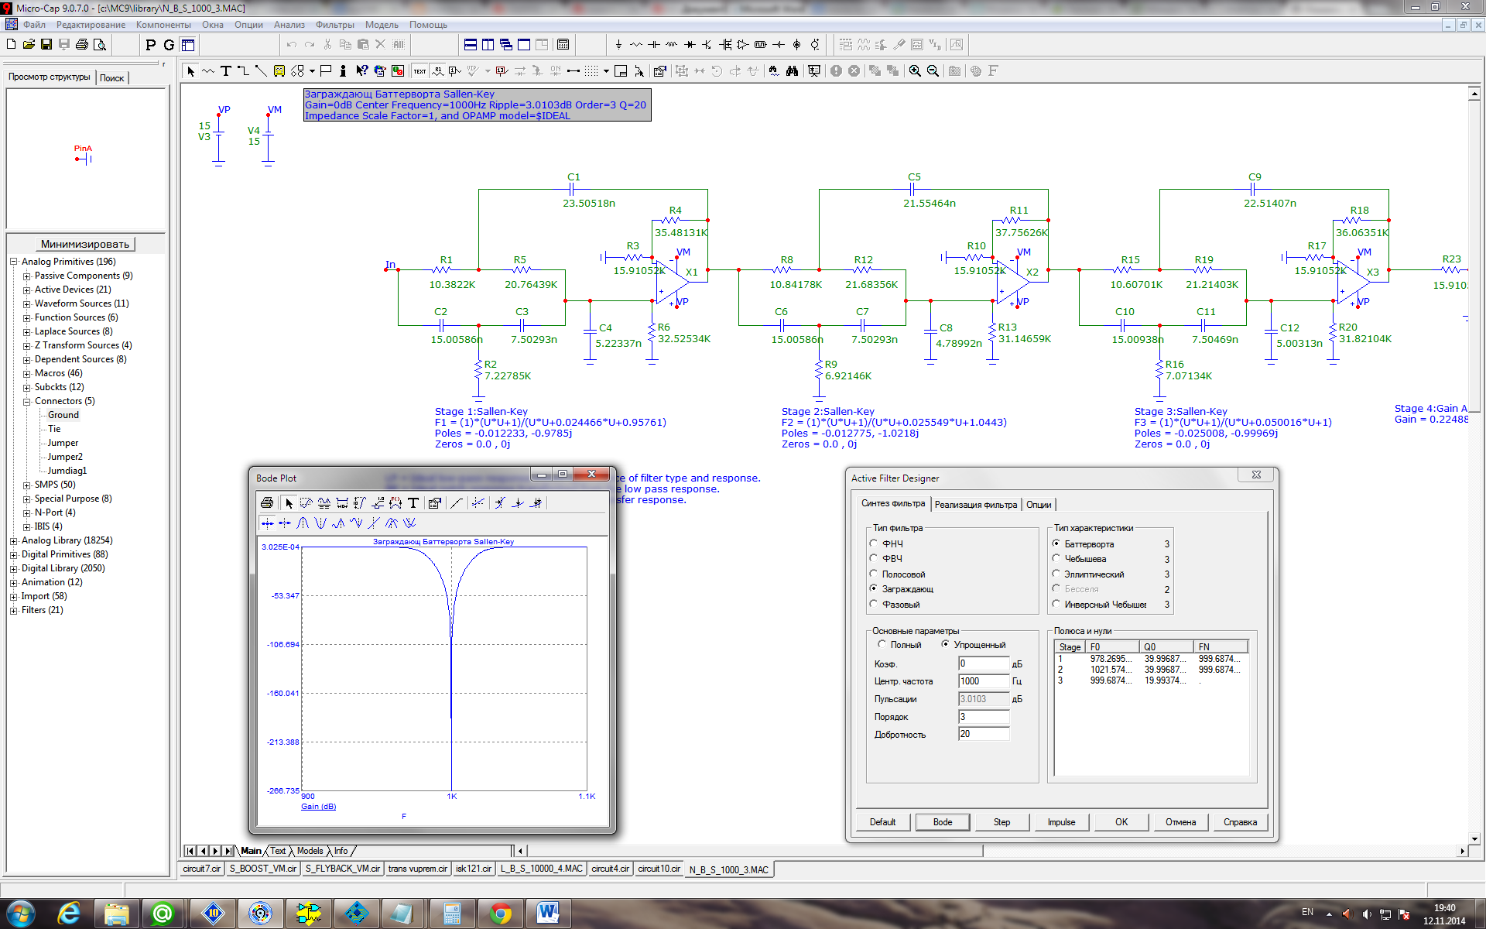The image size is (1486, 929).
Task: Click the Help mode question-arrow icon
Action: pyautogui.click(x=361, y=71)
